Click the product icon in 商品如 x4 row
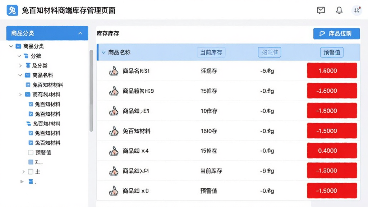The height and width of the screenshot is (207, 368). pos(114,151)
